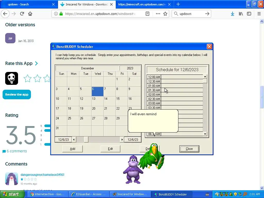Open the browser hamburger menu

click(259, 14)
